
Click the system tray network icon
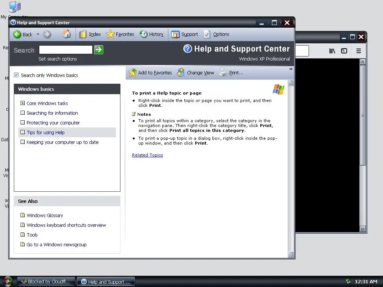point(348,281)
